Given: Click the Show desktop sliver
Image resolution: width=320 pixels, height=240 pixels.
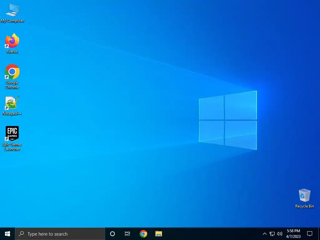Looking at the screenshot, I should (319, 234).
